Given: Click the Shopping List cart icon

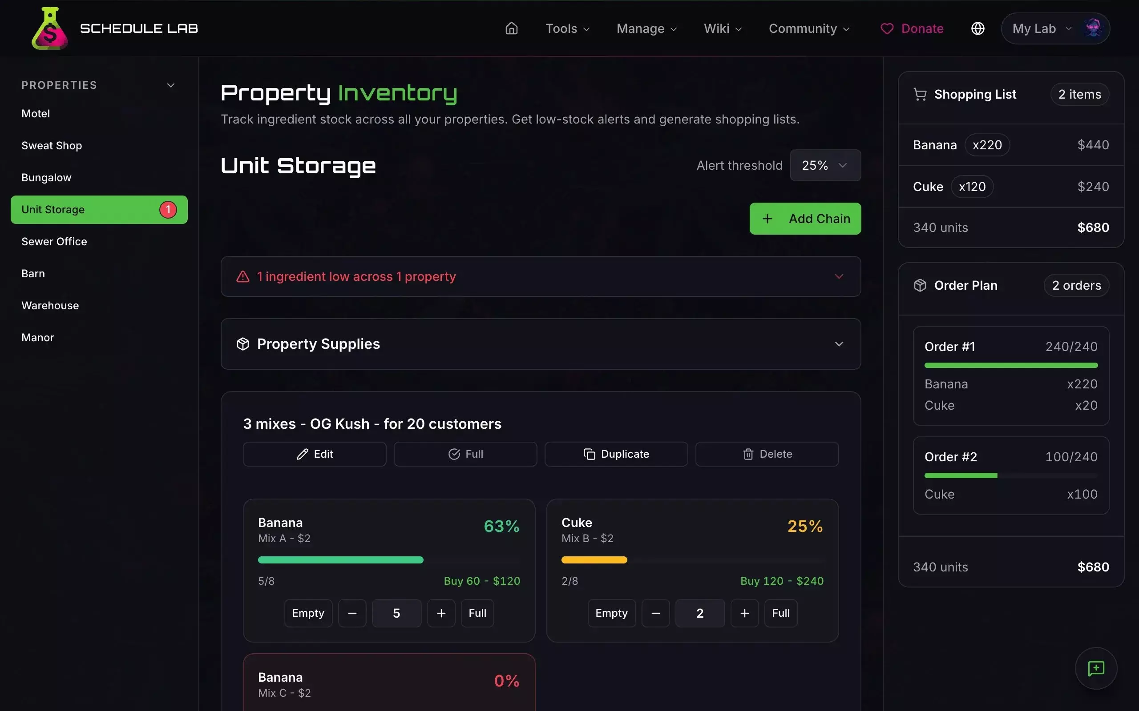Looking at the screenshot, I should (920, 95).
